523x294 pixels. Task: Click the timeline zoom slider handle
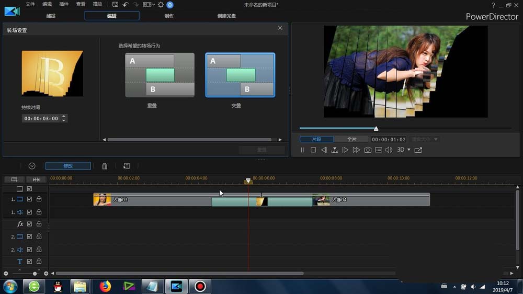(35, 274)
